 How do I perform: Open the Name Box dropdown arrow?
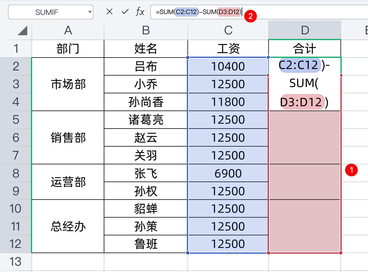pos(90,12)
